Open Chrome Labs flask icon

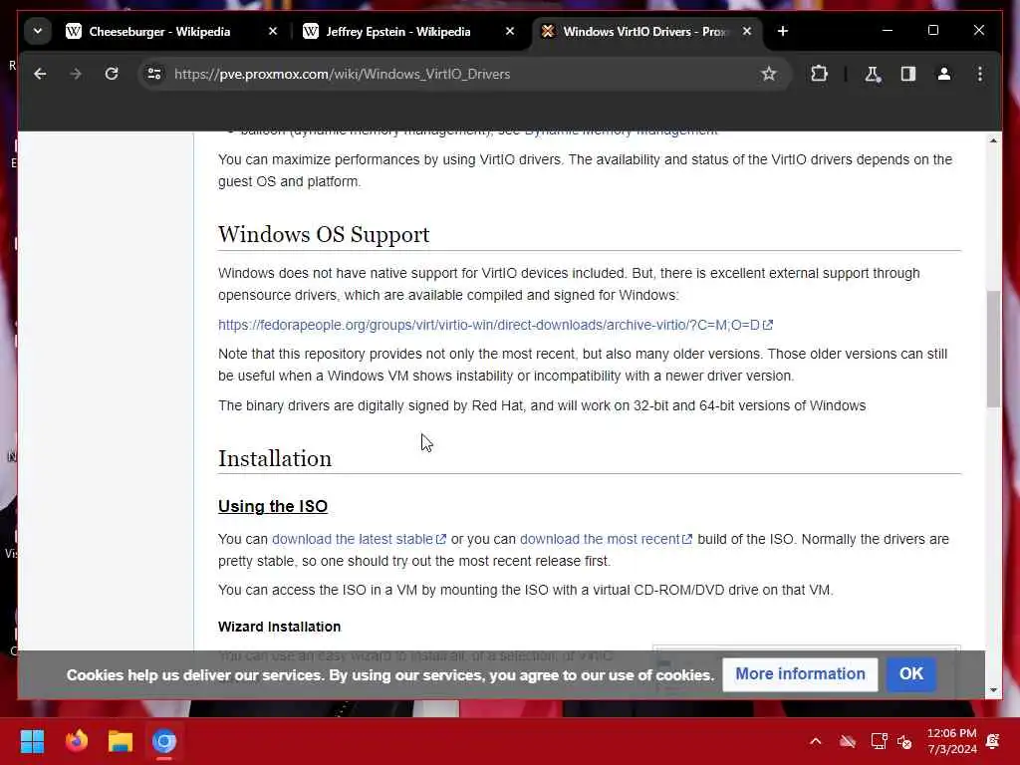pyautogui.click(x=873, y=74)
